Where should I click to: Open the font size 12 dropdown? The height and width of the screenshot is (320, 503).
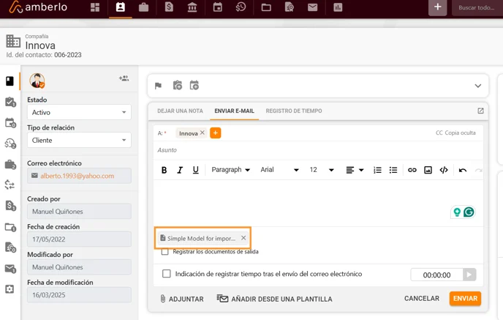(322, 170)
